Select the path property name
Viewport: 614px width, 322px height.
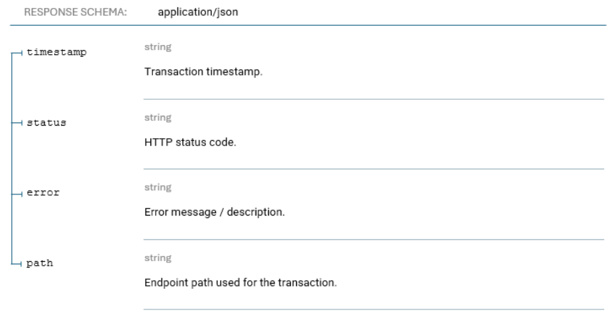tap(40, 264)
